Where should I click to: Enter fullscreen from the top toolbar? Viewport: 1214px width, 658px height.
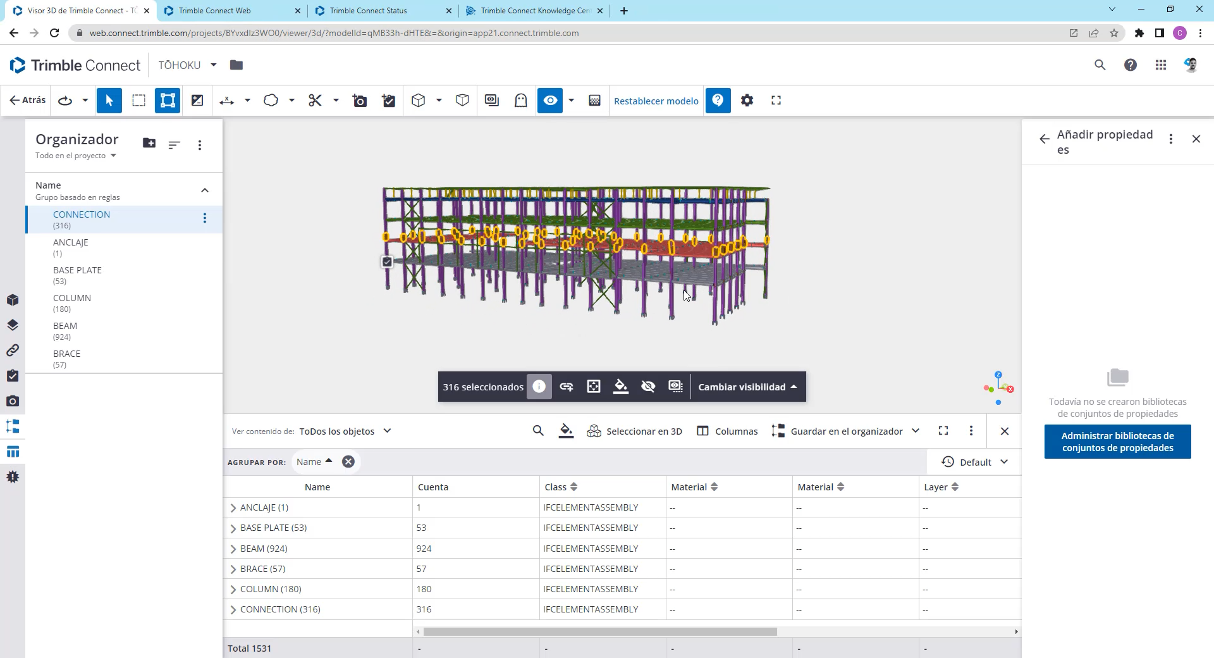[x=776, y=101]
